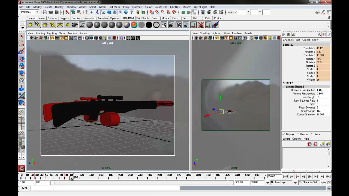Click the timeline at frame 200
Viewport: 349px width, 196px height.
121,176
